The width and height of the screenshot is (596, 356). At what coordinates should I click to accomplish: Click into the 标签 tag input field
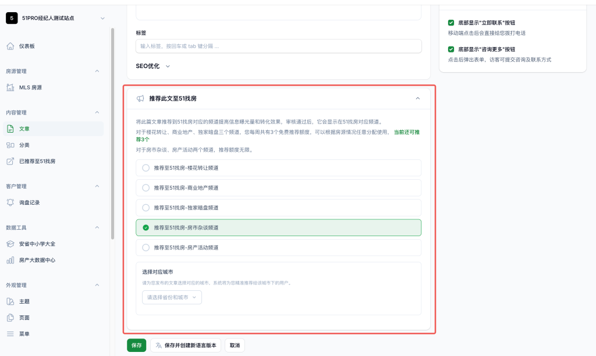279,47
